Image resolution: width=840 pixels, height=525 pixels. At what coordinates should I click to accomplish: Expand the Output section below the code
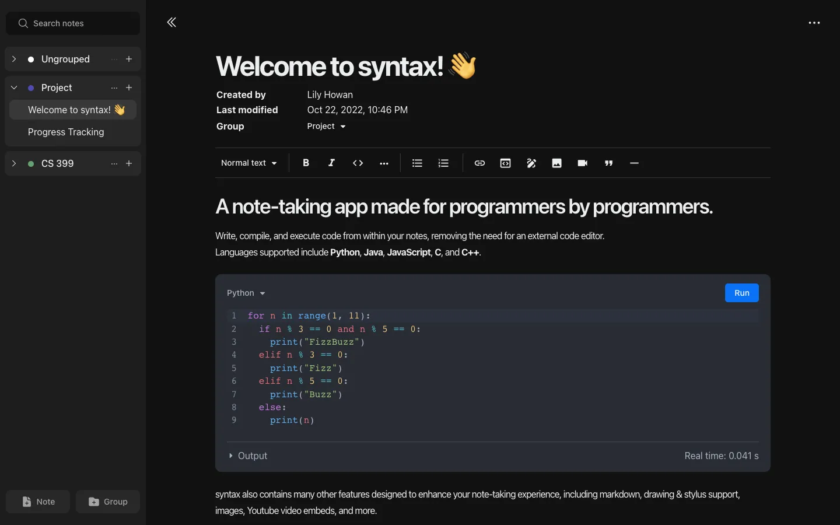(x=247, y=456)
